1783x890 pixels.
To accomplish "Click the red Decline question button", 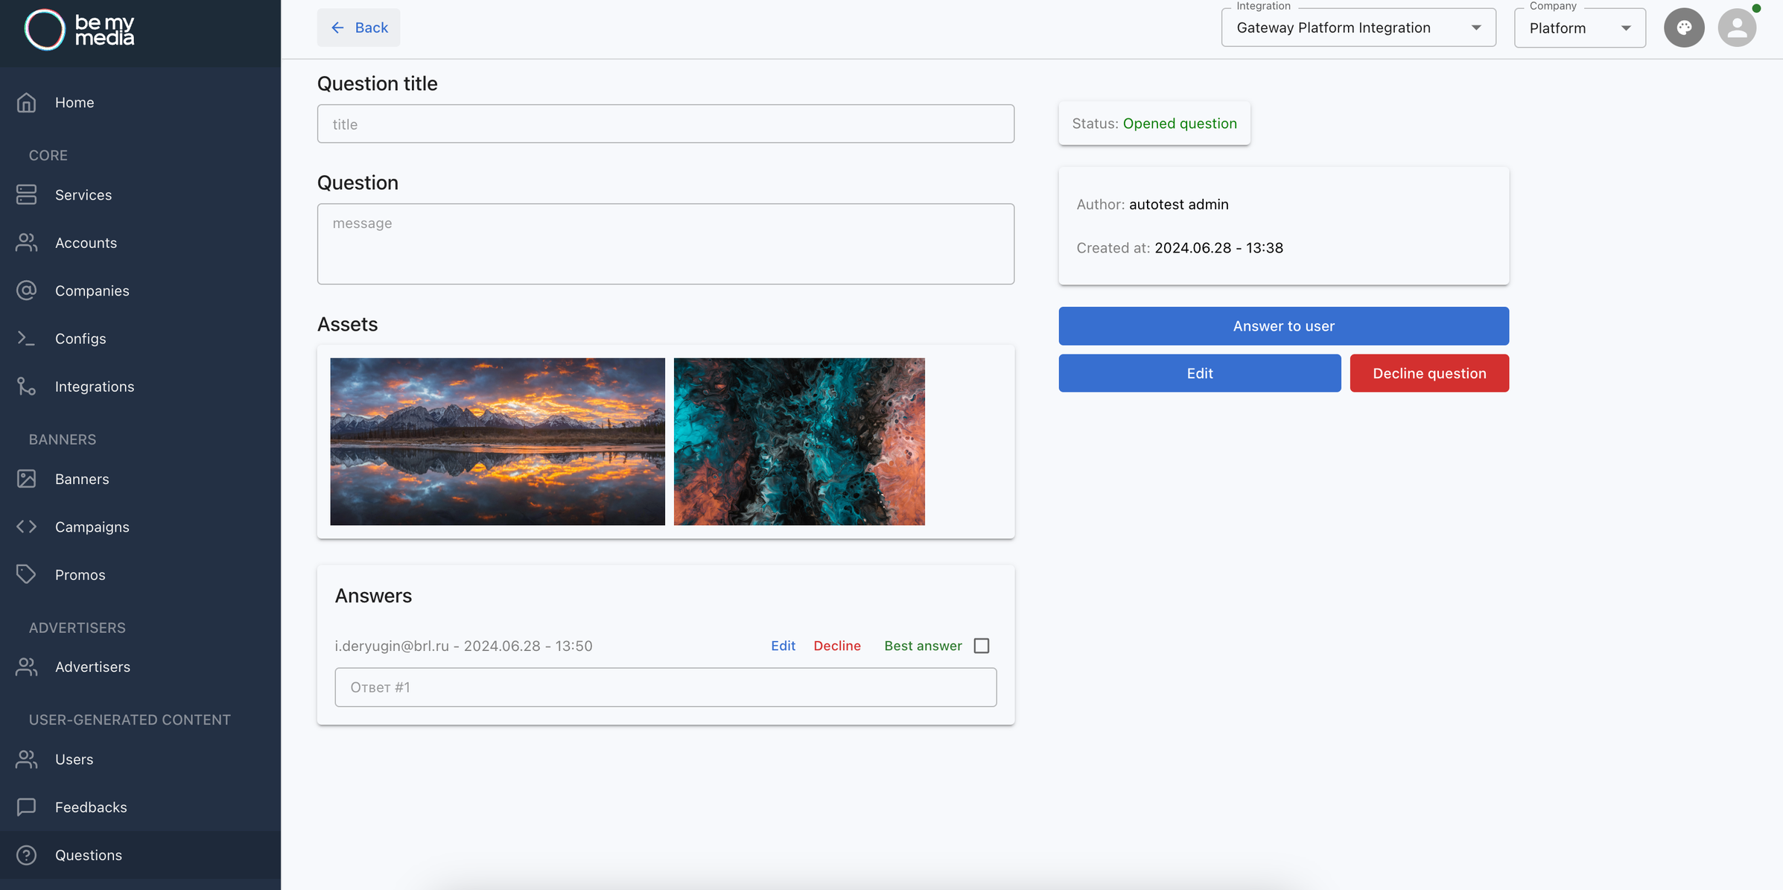I will (x=1428, y=373).
